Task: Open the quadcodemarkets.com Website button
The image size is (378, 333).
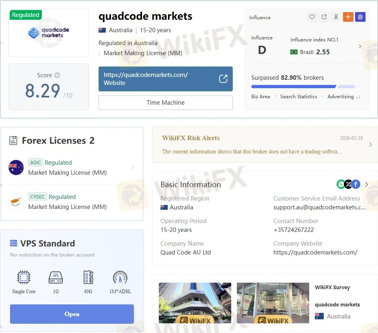Action: coord(165,79)
